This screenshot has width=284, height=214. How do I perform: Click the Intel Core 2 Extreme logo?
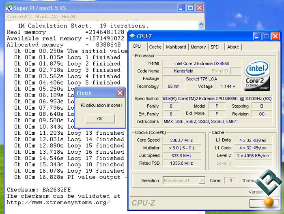click(x=257, y=76)
